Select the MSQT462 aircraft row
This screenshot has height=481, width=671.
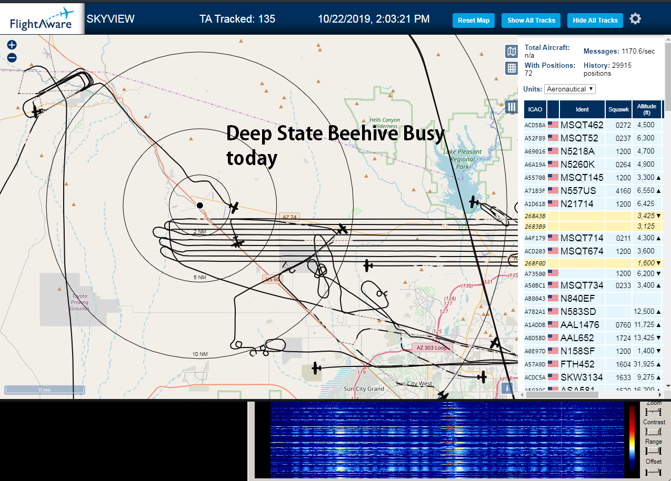click(x=593, y=125)
